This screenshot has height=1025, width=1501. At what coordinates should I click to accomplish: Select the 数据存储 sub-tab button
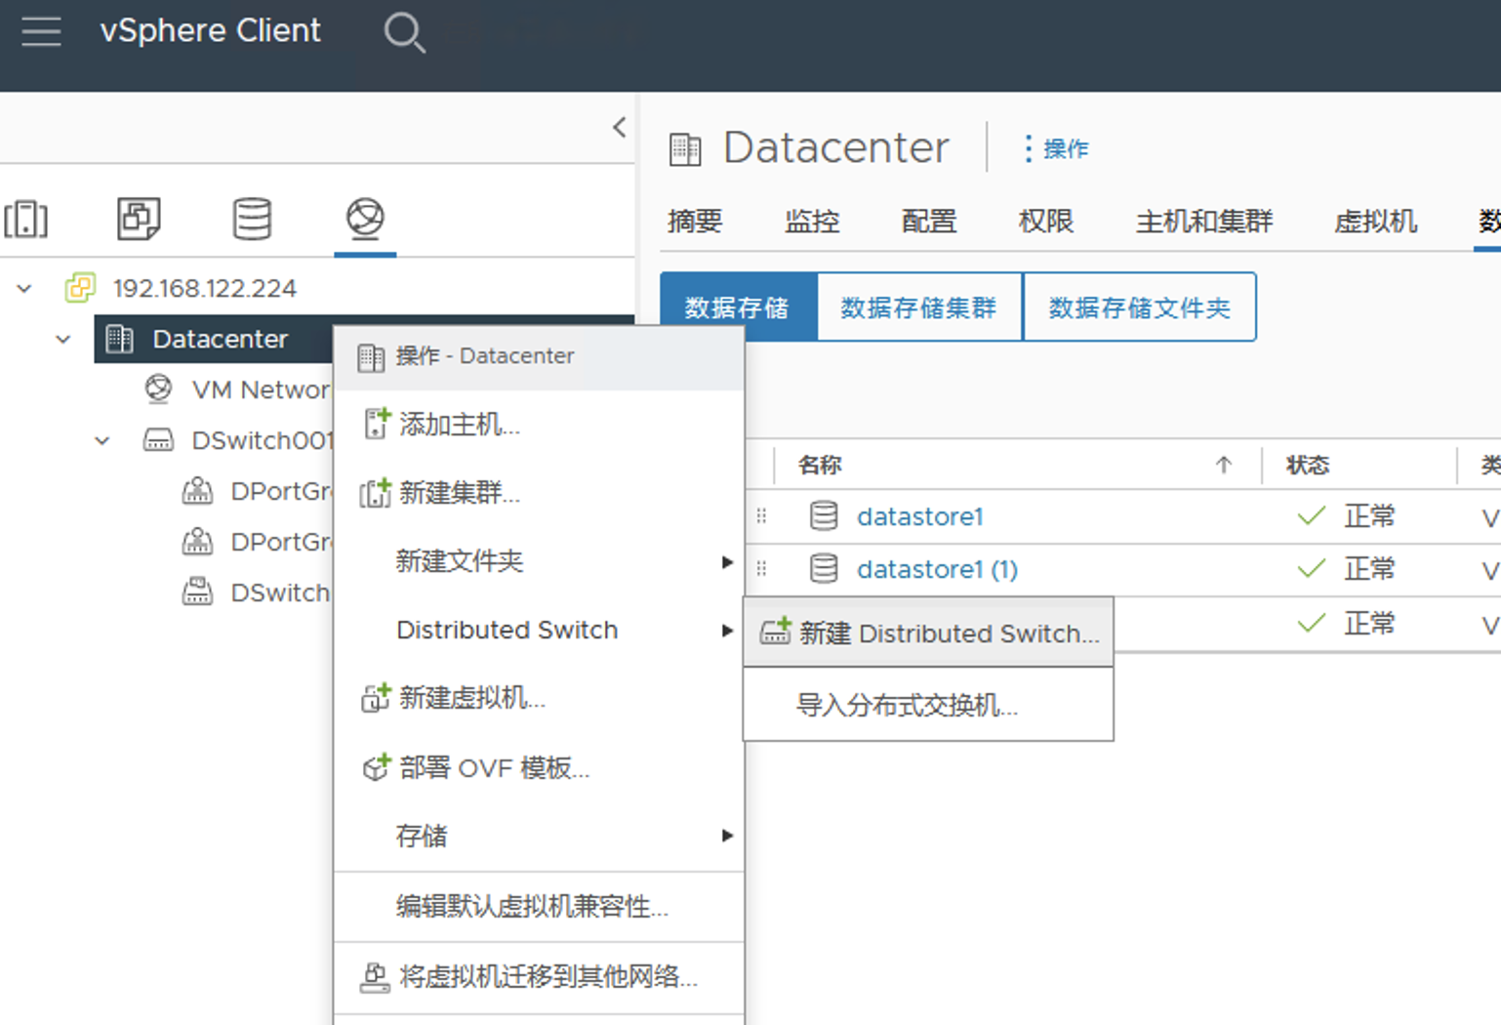pos(738,307)
